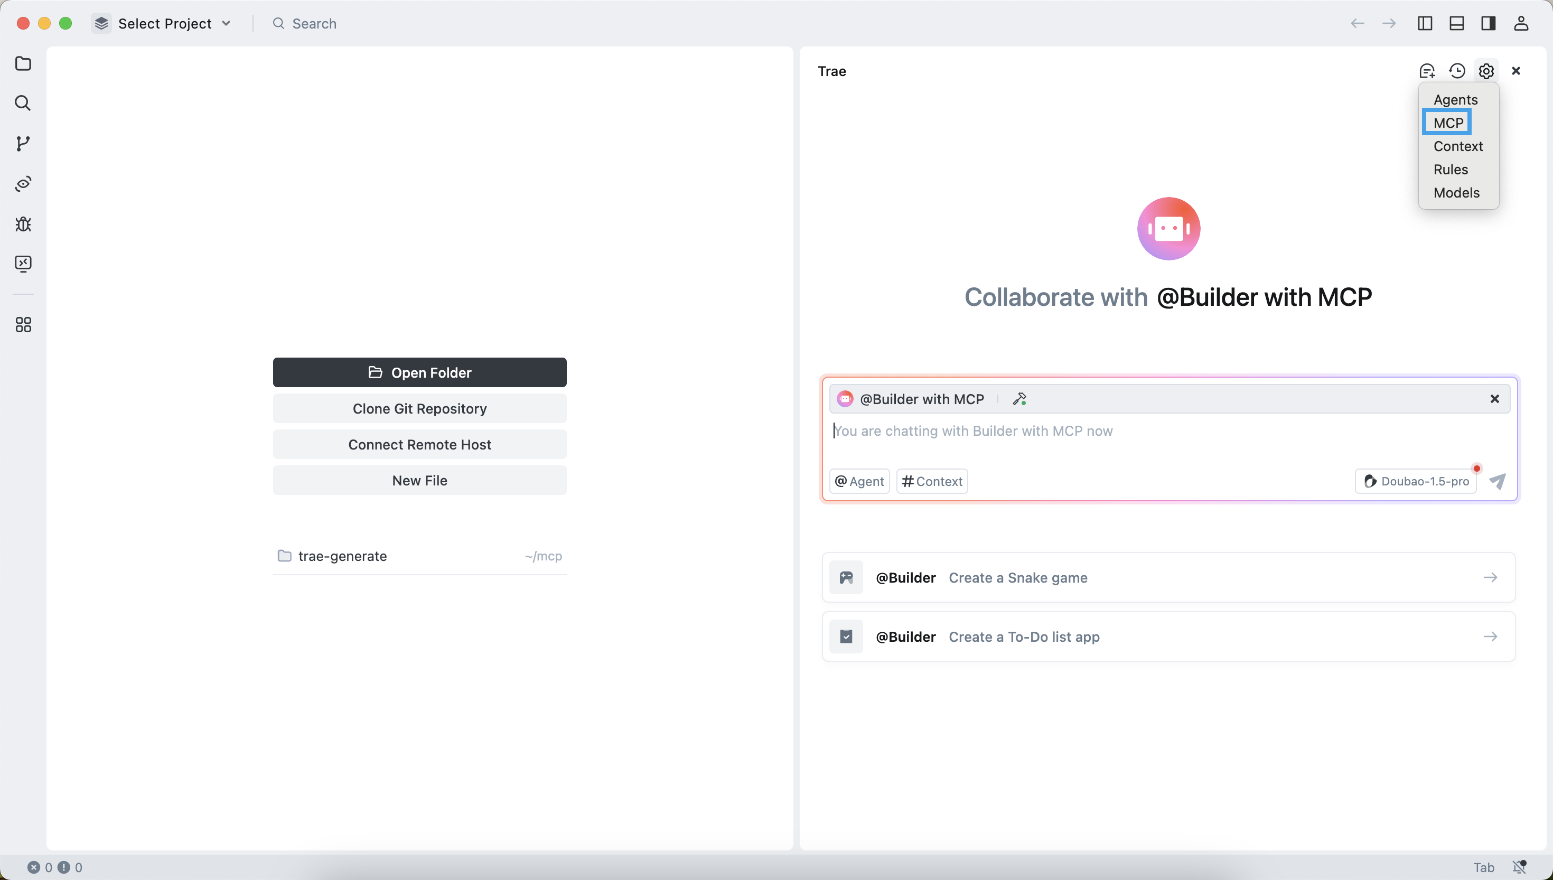Toggle the right side panel layout
Screen dimensions: 1553x880
(1489, 24)
